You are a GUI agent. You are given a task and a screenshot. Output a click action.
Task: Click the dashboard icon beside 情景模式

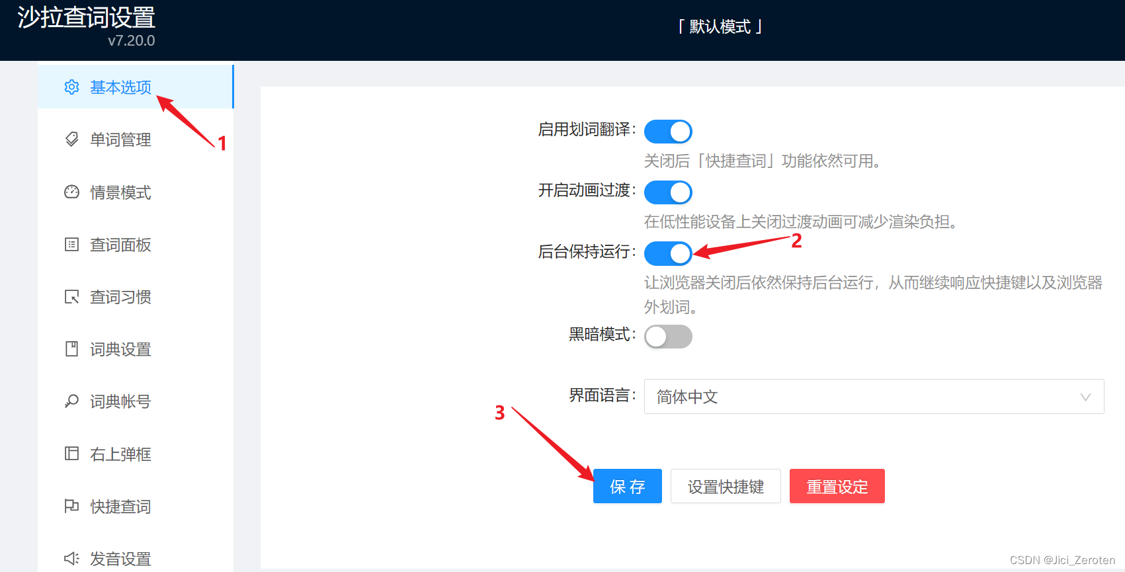tap(71, 192)
